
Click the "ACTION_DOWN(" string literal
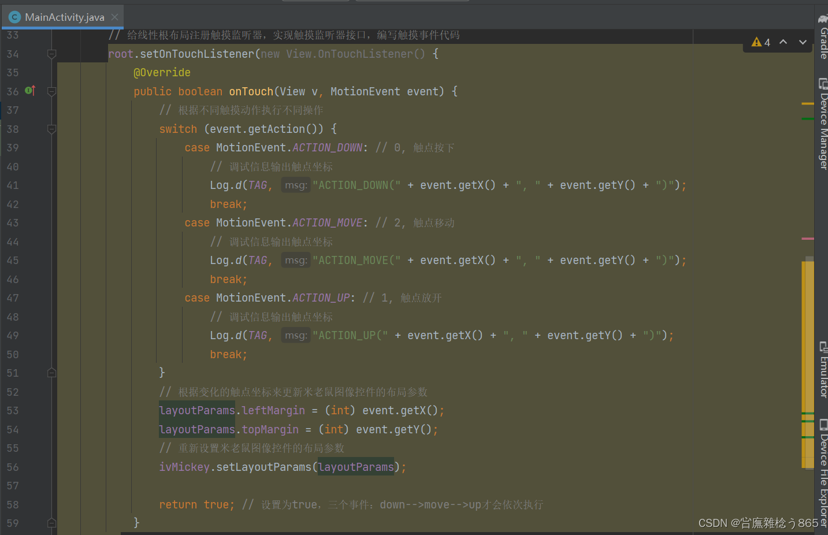click(x=357, y=185)
